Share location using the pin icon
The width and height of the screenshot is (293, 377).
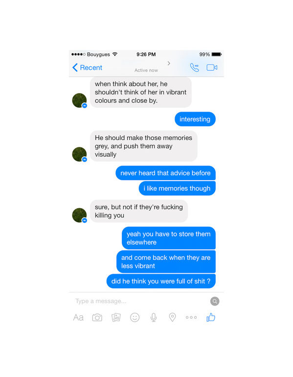[173, 317]
